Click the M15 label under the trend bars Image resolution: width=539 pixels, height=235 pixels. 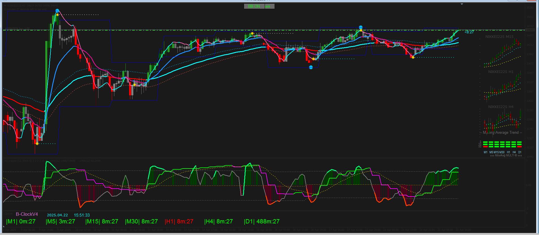click(496, 152)
